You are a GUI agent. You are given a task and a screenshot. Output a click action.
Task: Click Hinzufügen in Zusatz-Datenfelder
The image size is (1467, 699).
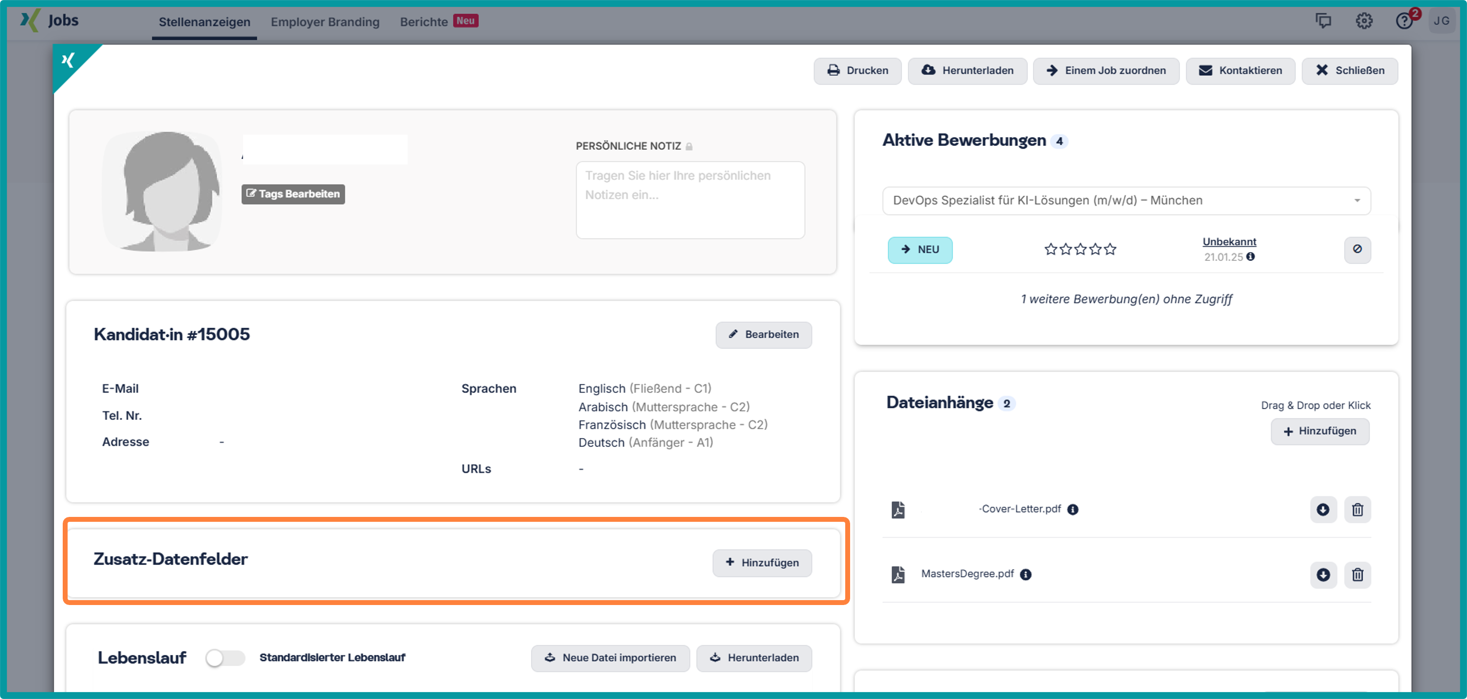(762, 562)
